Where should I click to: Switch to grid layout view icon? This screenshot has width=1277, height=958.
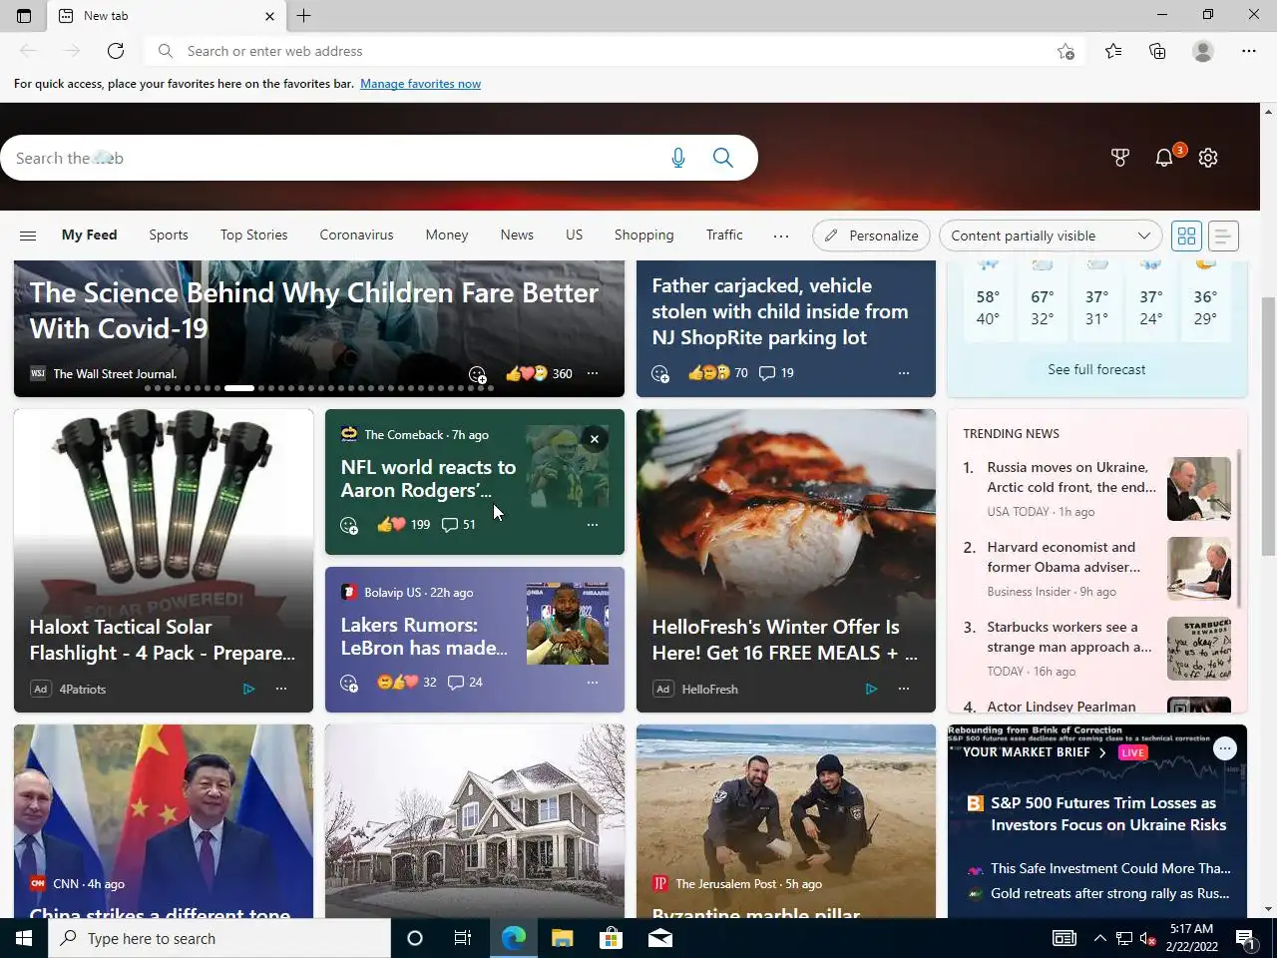(1186, 236)
